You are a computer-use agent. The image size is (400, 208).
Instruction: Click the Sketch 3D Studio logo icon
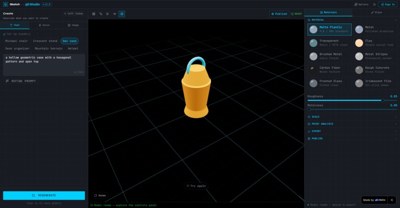[x=5, y=4]
